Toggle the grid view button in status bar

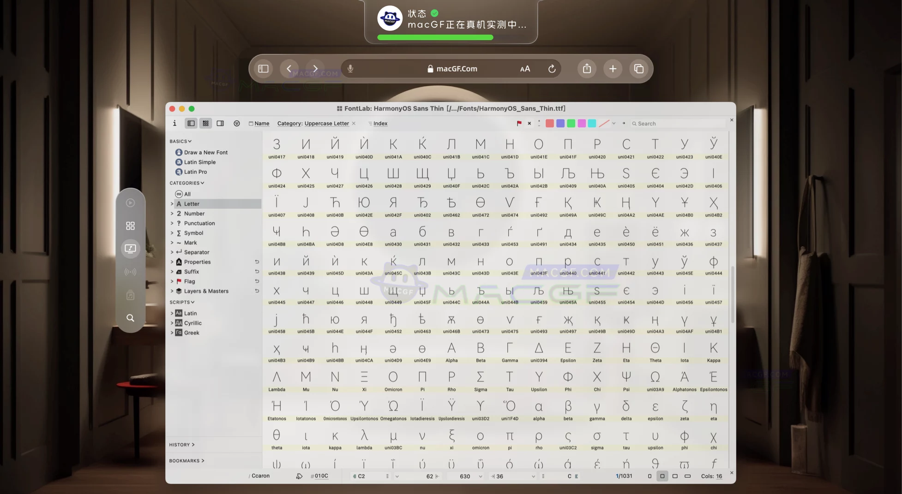coord(662,476)
